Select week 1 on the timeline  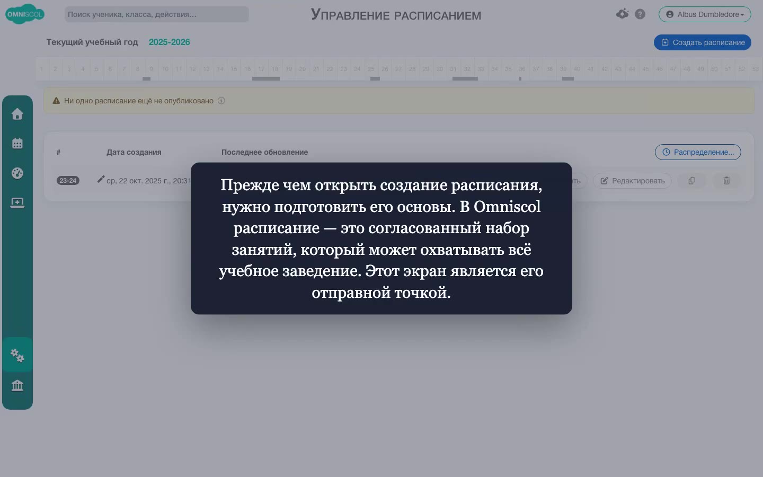click(x=41, y=69)
